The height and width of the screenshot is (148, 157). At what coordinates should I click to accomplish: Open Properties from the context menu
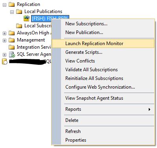(x=103, y=140)
